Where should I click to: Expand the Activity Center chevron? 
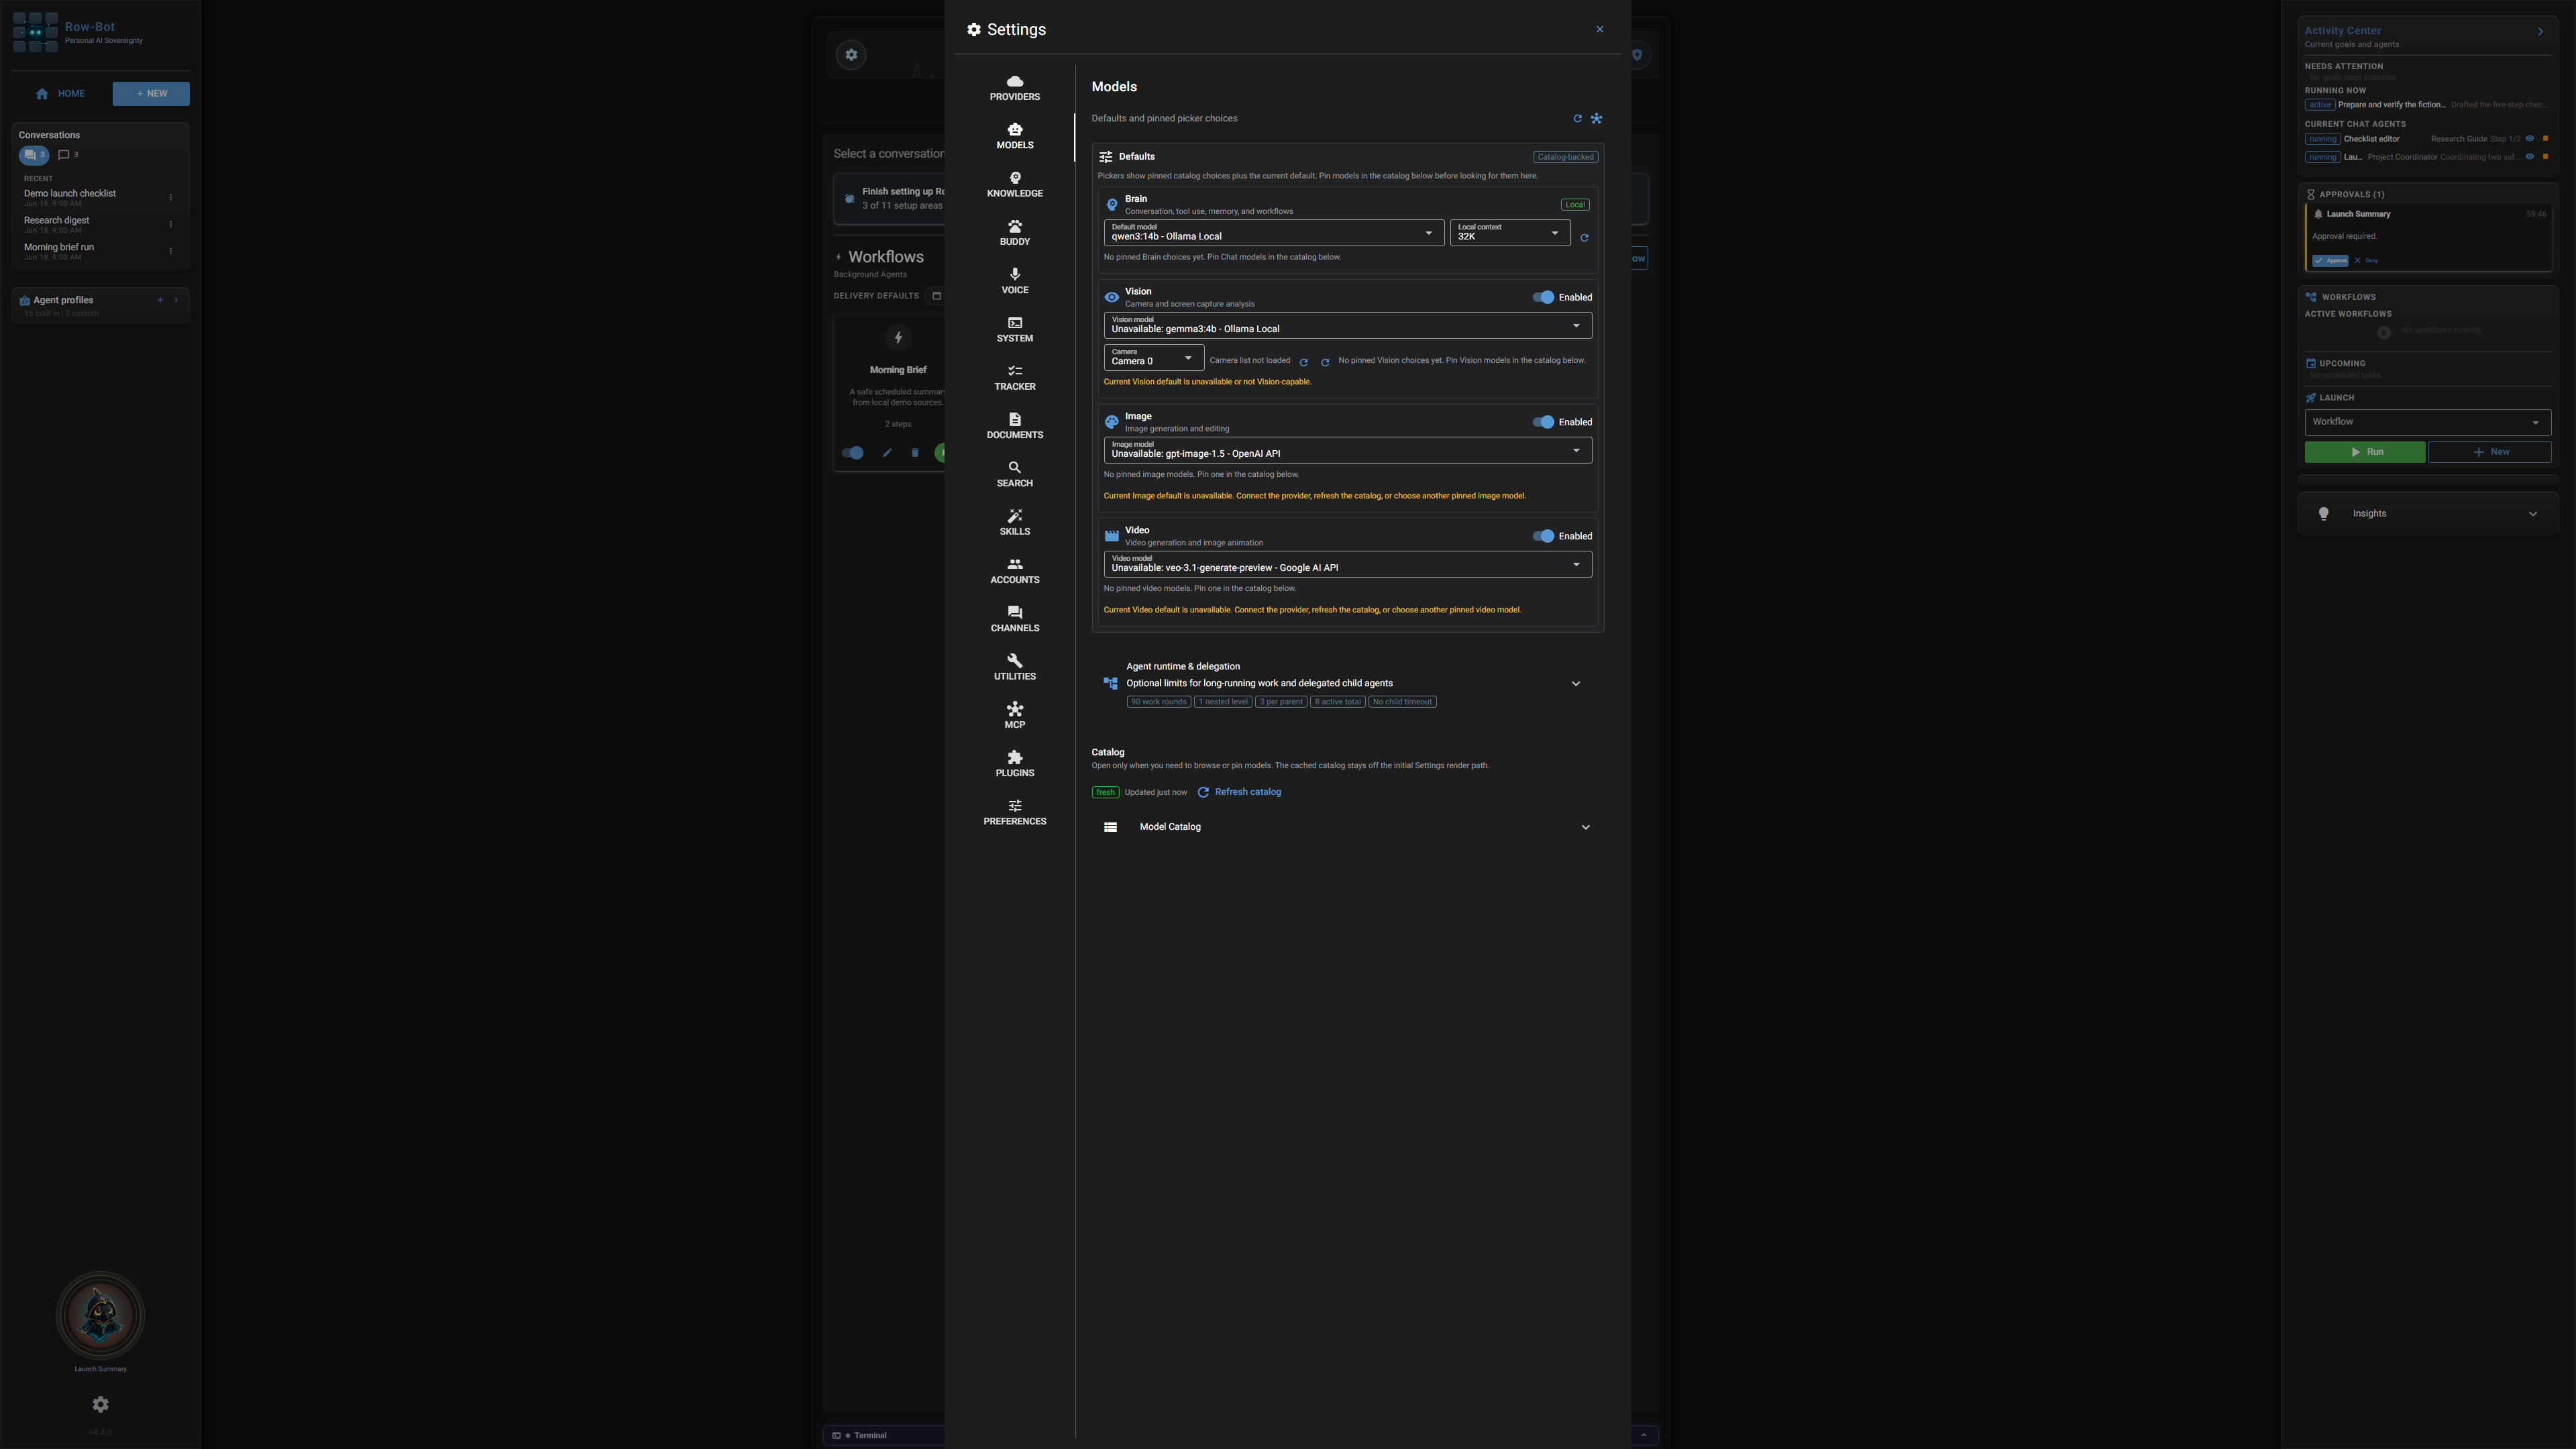(x=2540, y=32)
